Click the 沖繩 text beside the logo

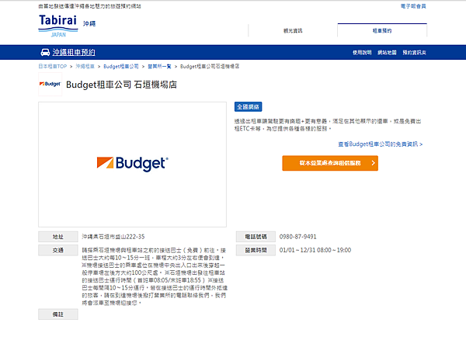point(89,23)
